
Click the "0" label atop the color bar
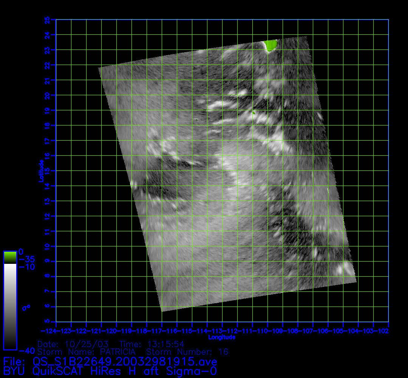click(x=21, y=252)
